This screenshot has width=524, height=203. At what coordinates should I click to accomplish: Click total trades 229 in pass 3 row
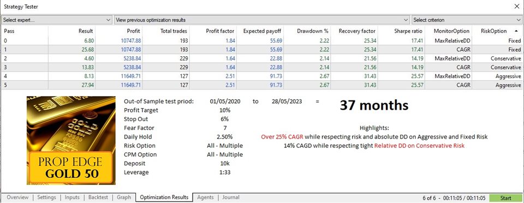click(183, 68)
